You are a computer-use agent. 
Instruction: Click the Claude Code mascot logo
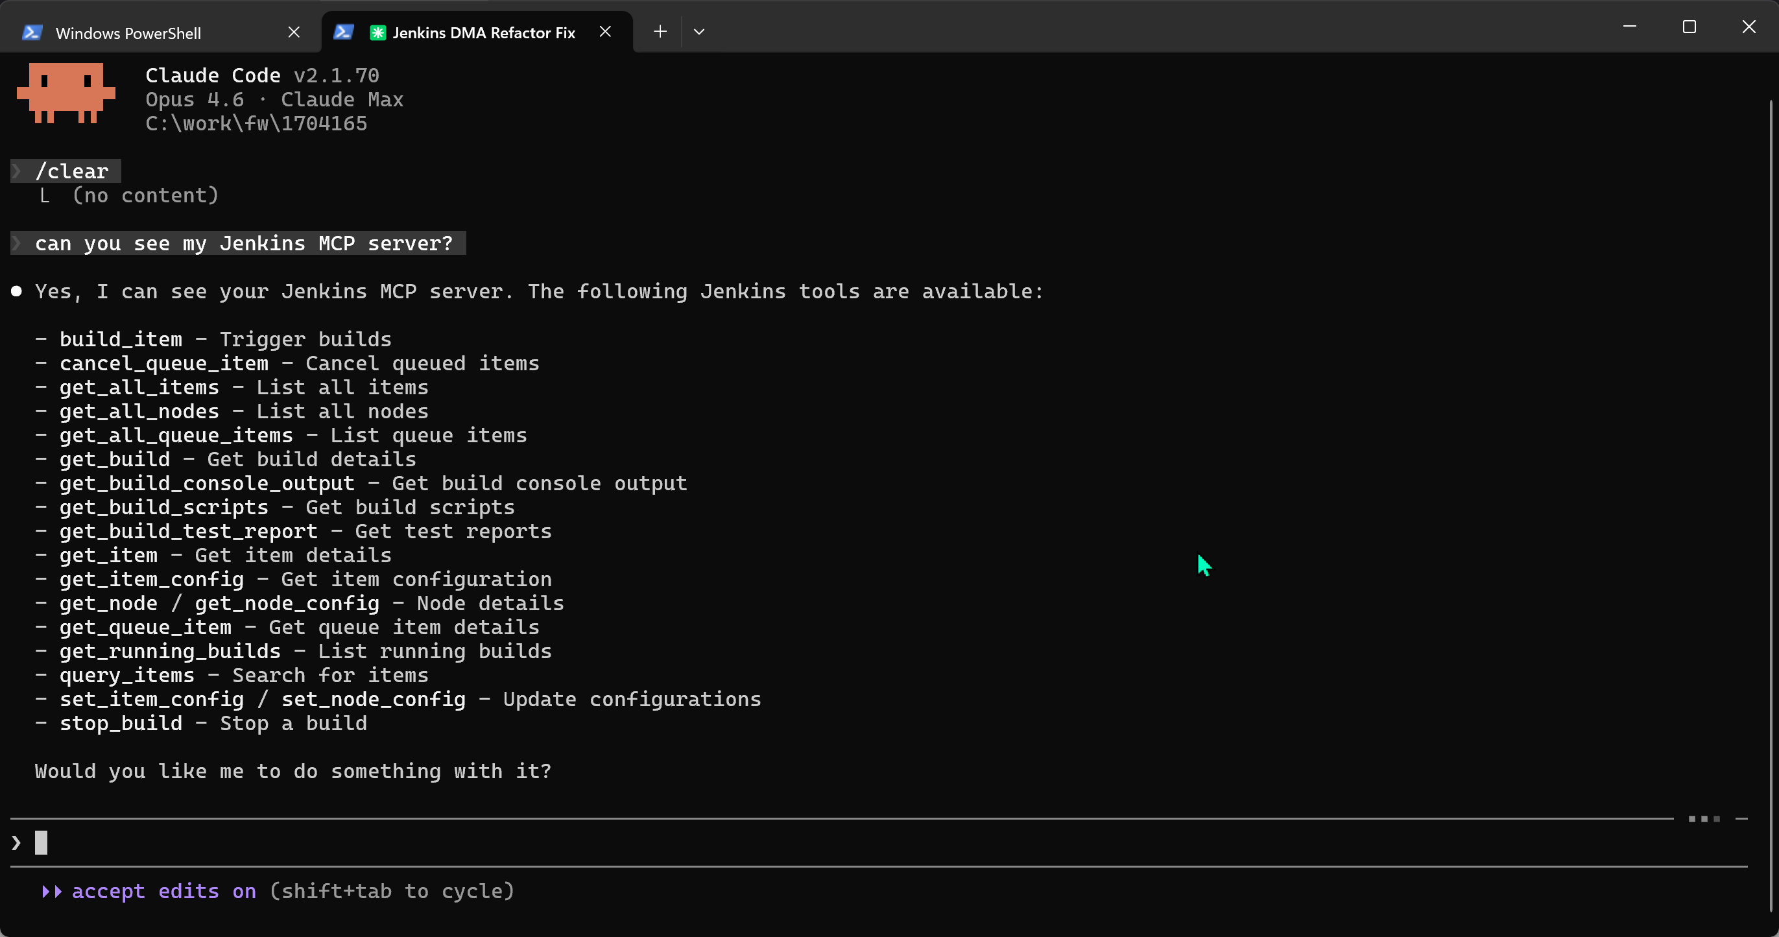point(66,93)
